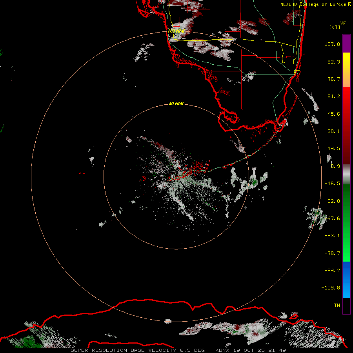This screenshot has width=353, height=353.
Task: Click the 100 NMI range ring label
Action: click(x=176, y=31)
